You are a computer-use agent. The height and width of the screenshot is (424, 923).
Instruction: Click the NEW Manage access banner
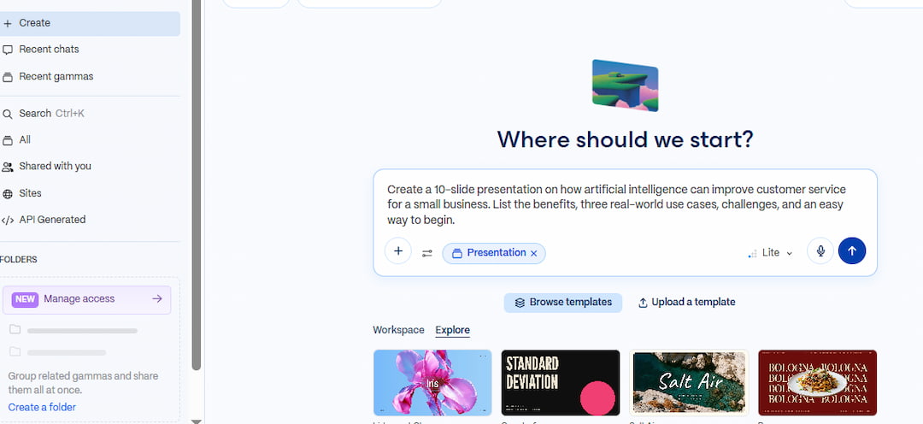(86, 300)
